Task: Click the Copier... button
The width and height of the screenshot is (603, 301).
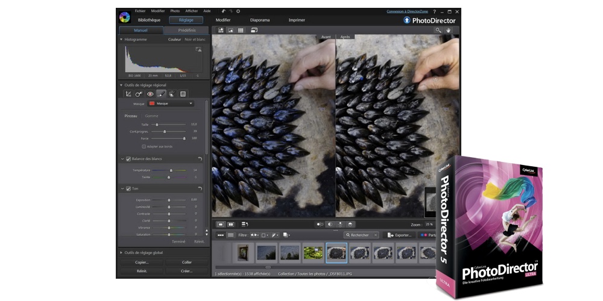Action: coord(142,262)
